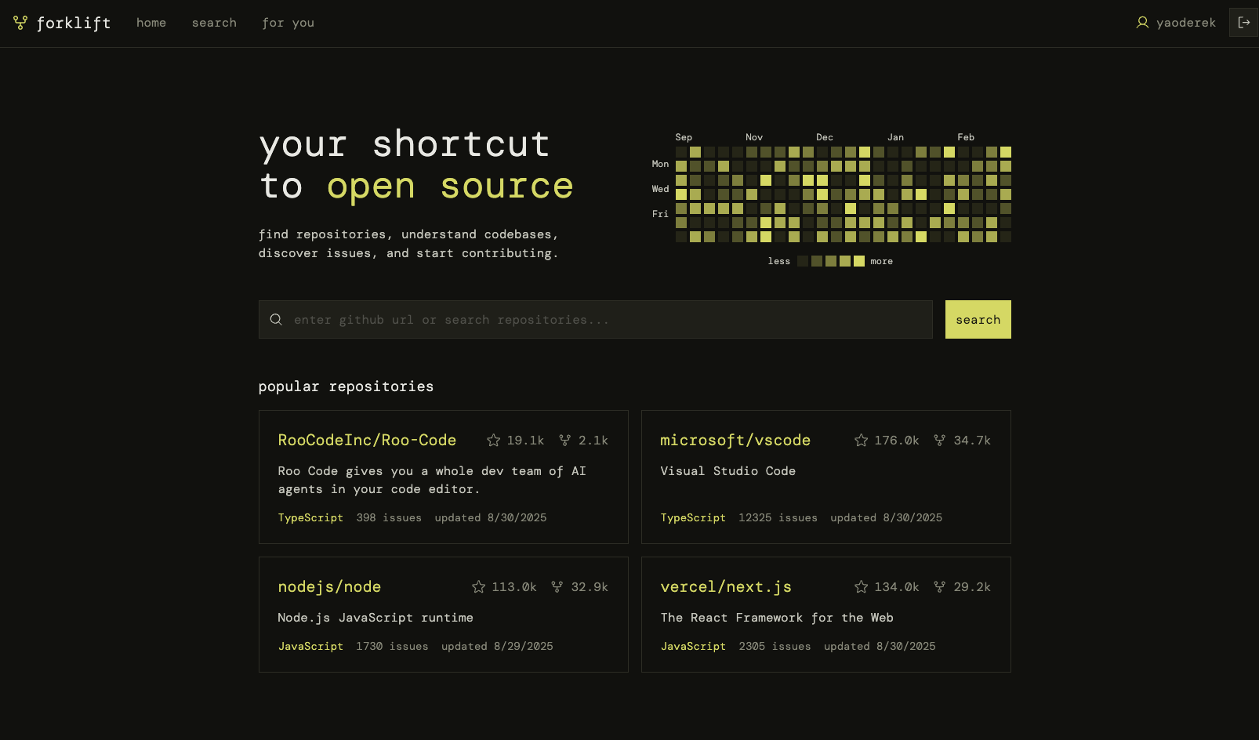The width and height of the screenshot is (1259, 740).
Task: Click the user profile icon beside yaoderek
Action: coord(1142,23)
